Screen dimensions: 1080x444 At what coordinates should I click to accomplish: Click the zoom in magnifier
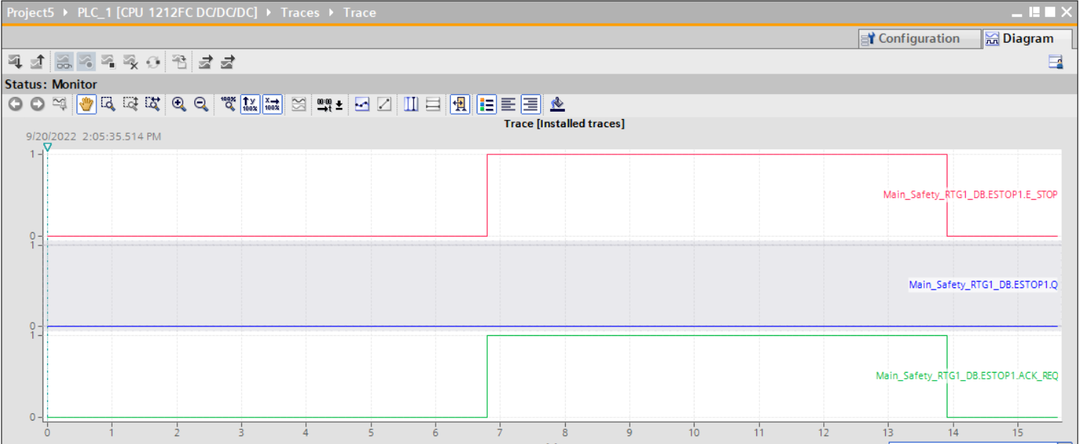179,104
